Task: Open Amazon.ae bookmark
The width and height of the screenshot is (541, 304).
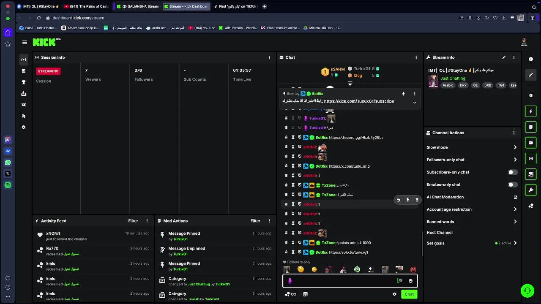Action: (80, 28)
